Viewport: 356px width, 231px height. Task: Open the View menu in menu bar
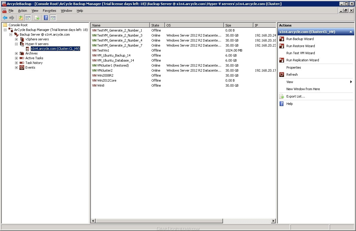35,11
